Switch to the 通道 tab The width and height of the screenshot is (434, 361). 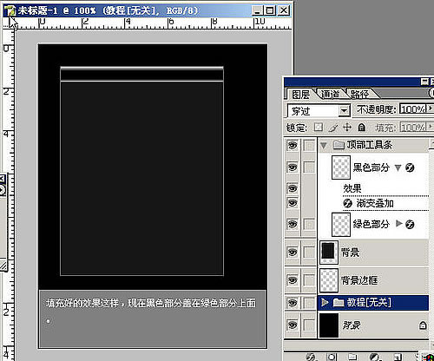tap(330, 94)
